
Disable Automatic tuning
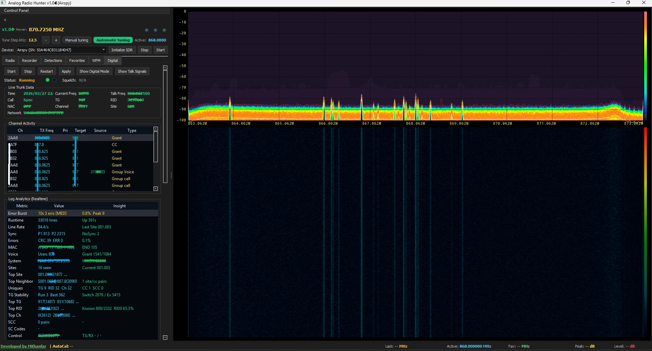click(112, 40)
